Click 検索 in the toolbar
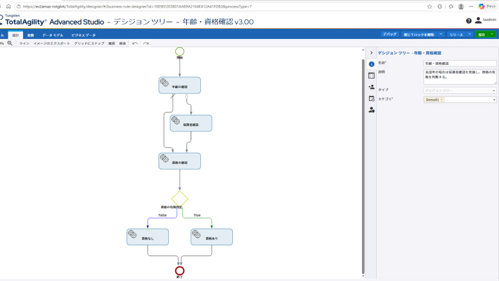The image size is (499, 281). click(123, 43)
